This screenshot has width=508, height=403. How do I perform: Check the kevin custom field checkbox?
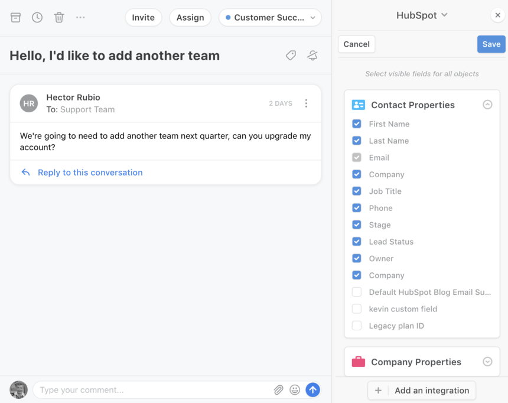click(x=357, y=309)
